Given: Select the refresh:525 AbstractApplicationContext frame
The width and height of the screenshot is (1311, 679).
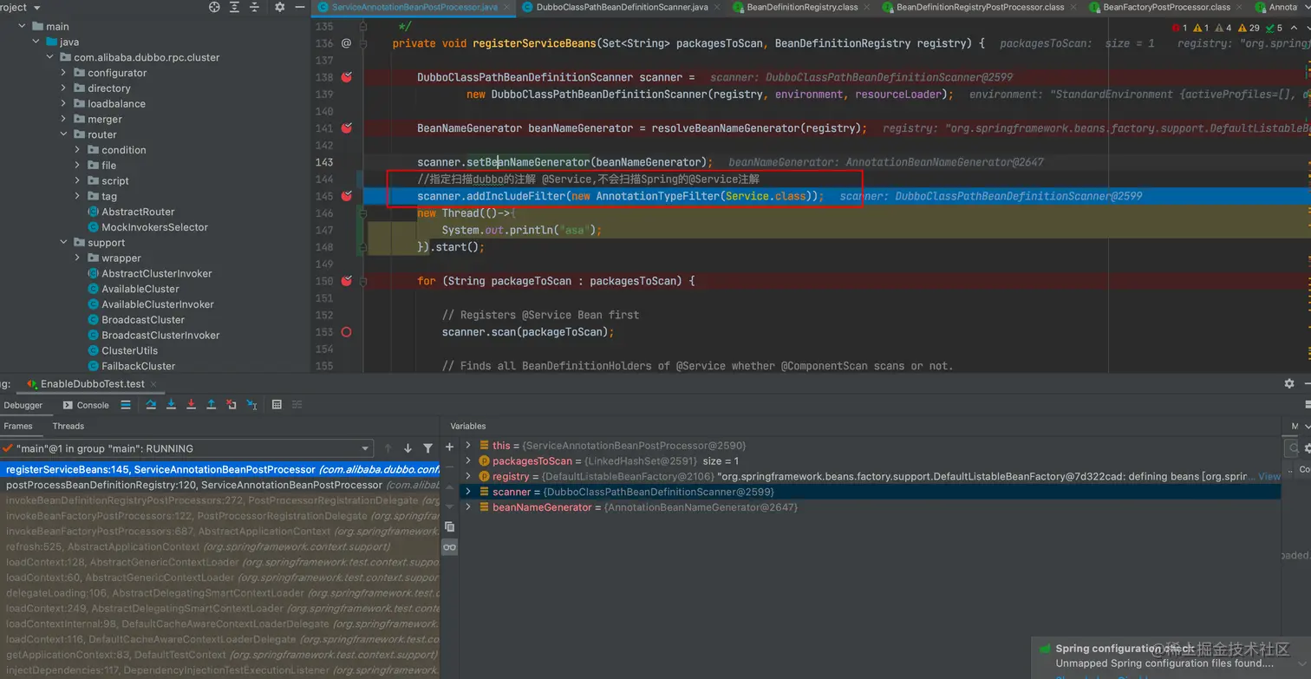Looking at the screenshot, I should (x=220, y=547).
